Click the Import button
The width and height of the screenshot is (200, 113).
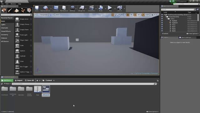pos(19,80)
